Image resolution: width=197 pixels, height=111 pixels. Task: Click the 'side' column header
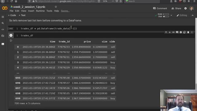coord(112,42)
